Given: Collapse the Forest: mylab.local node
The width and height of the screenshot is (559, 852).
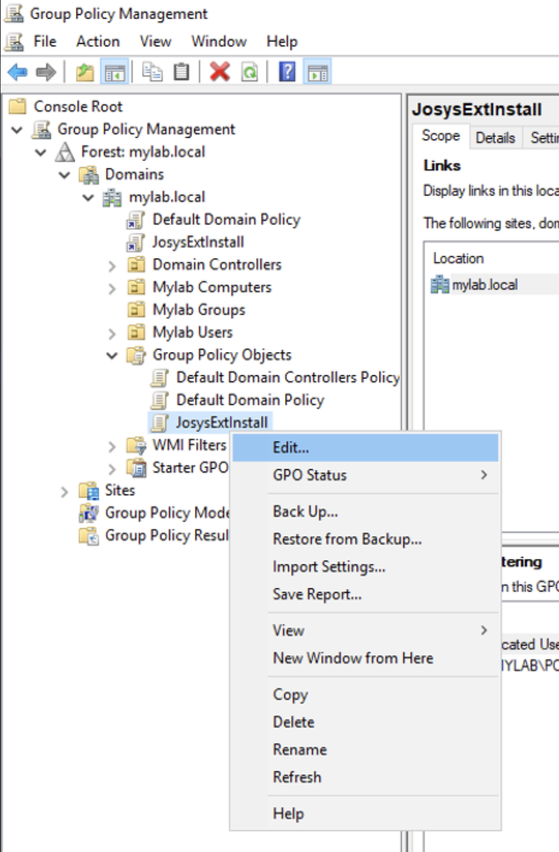Looking at the screenshot, I should 41,152.
